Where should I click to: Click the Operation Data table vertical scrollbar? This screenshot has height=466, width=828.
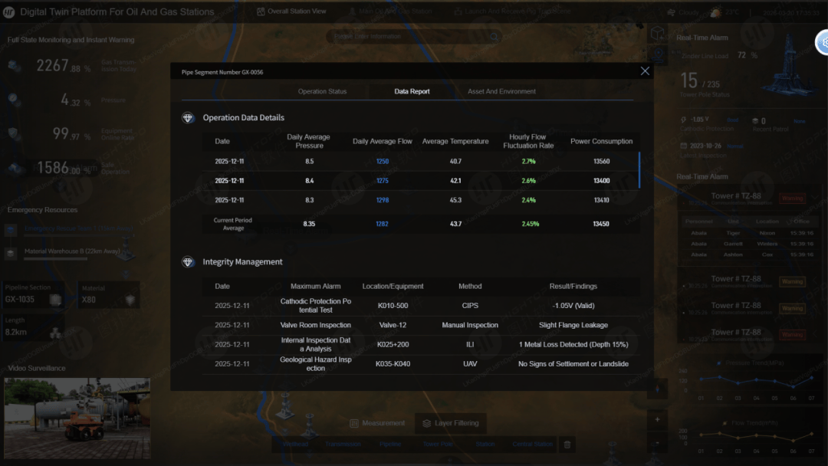pos(639,170)
